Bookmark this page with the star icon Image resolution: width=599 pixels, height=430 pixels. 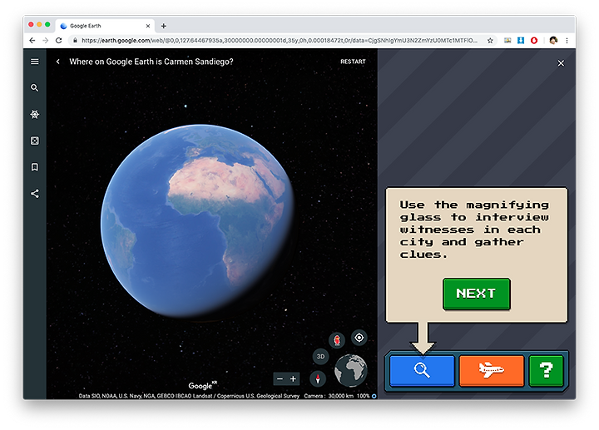click(x=490, y=41)
